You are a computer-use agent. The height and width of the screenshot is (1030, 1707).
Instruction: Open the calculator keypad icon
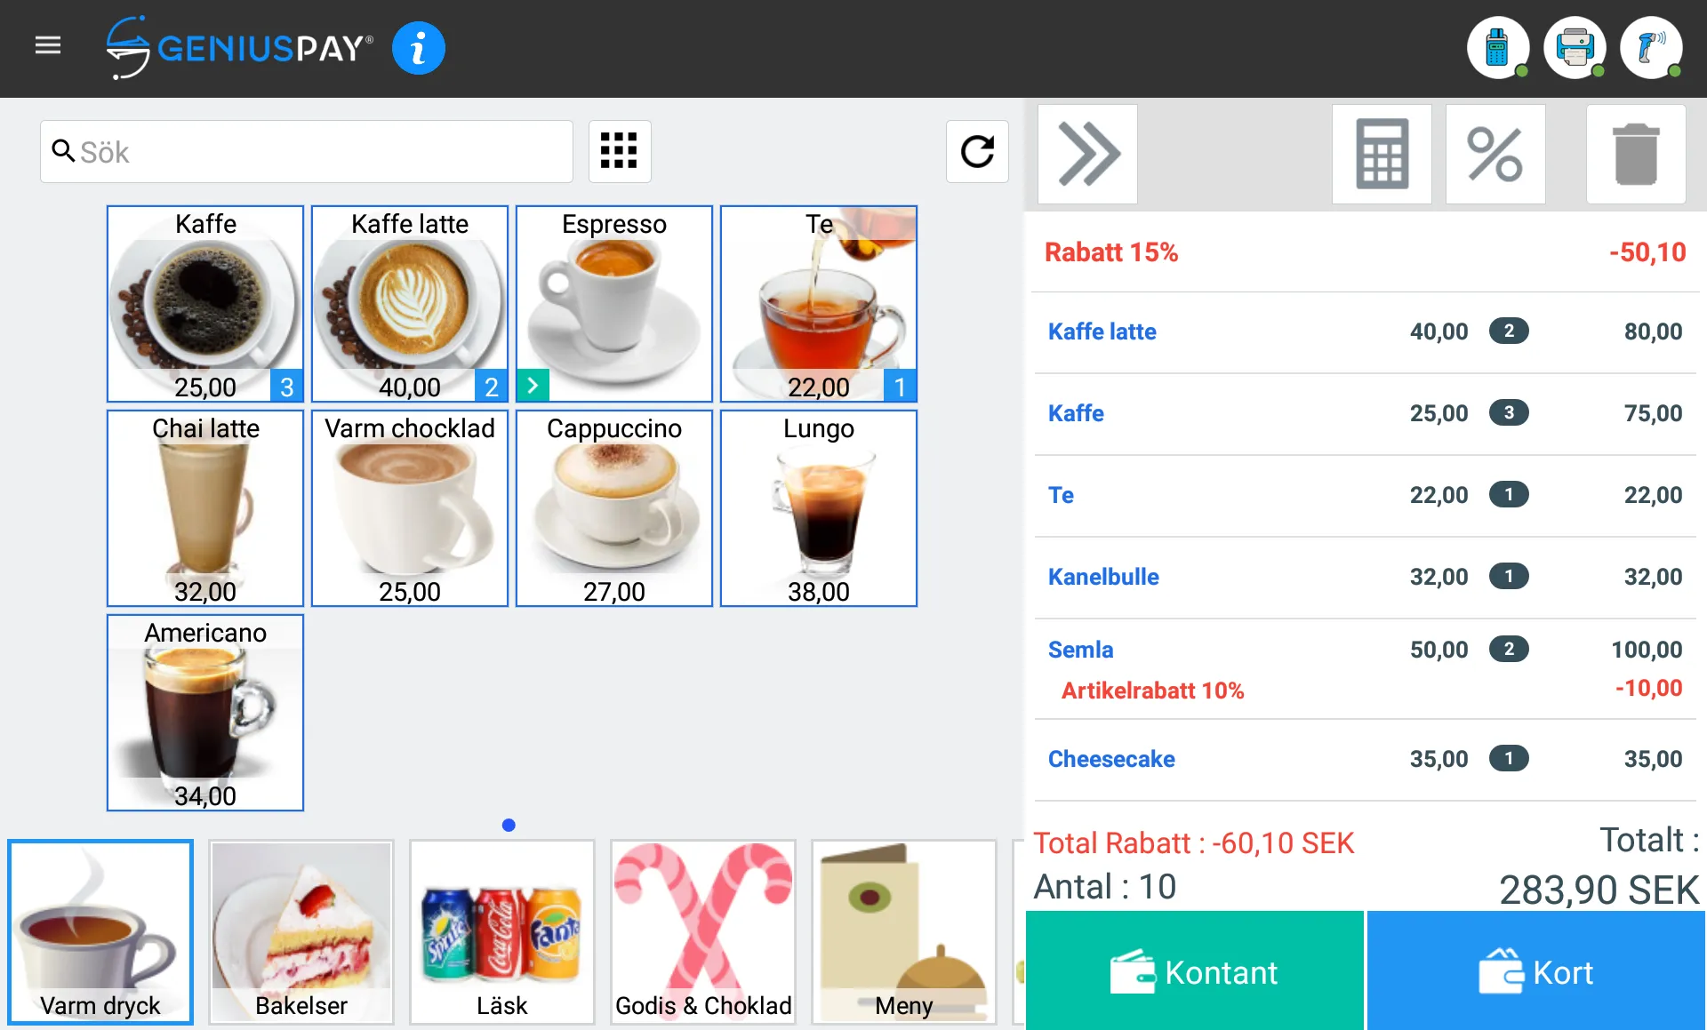(x=1382, y=154)
